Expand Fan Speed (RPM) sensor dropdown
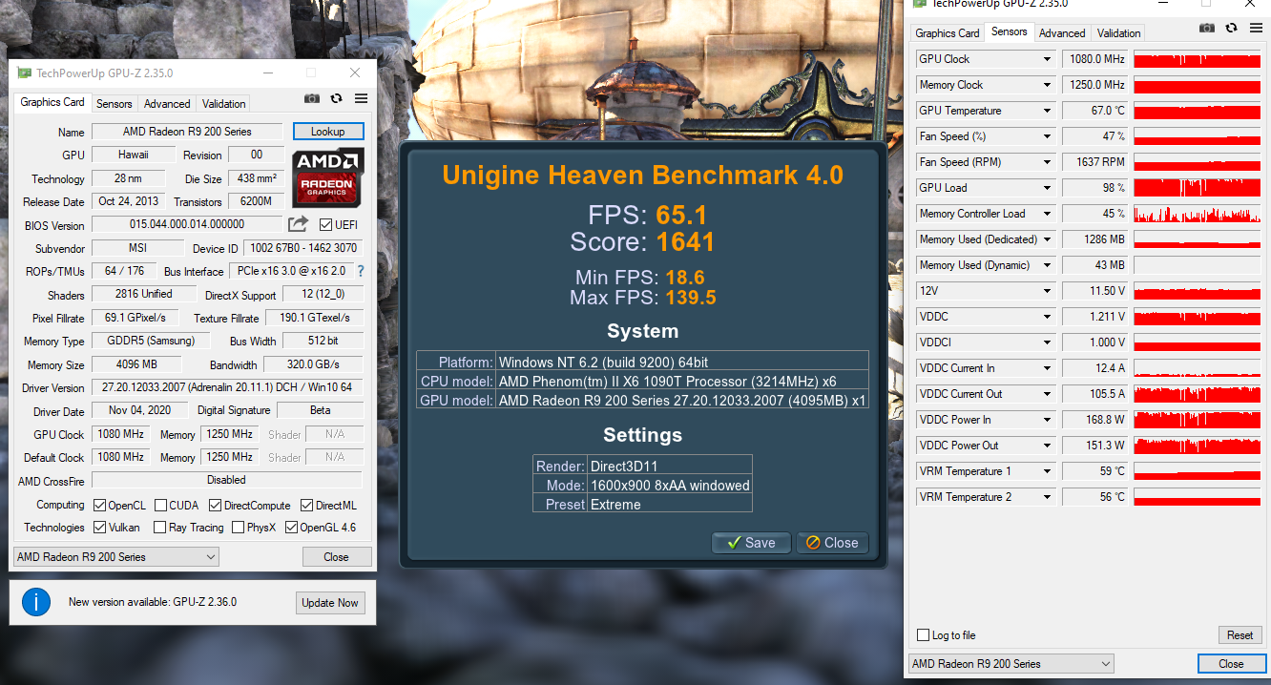 [1047, 162]
